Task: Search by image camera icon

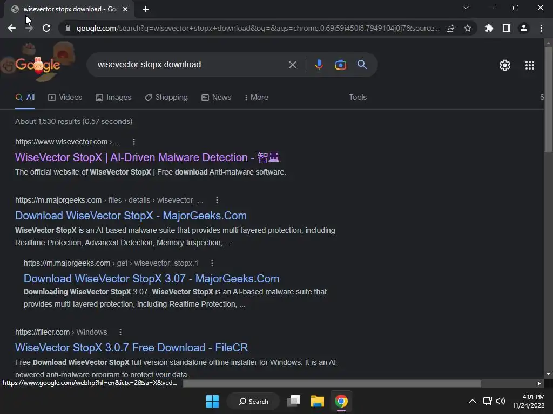Action: (x=341, y=65)
